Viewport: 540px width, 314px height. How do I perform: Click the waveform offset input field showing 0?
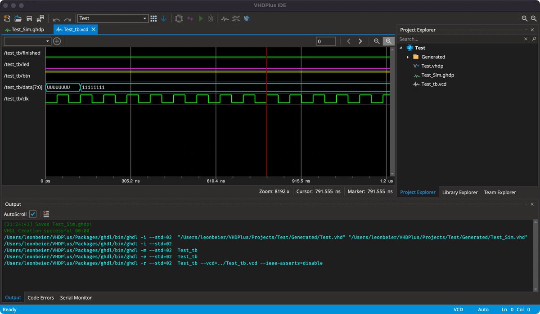point(326,41)
